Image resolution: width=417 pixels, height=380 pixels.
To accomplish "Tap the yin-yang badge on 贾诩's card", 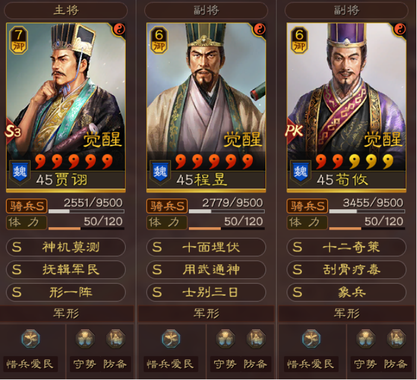I will point(119,29).
